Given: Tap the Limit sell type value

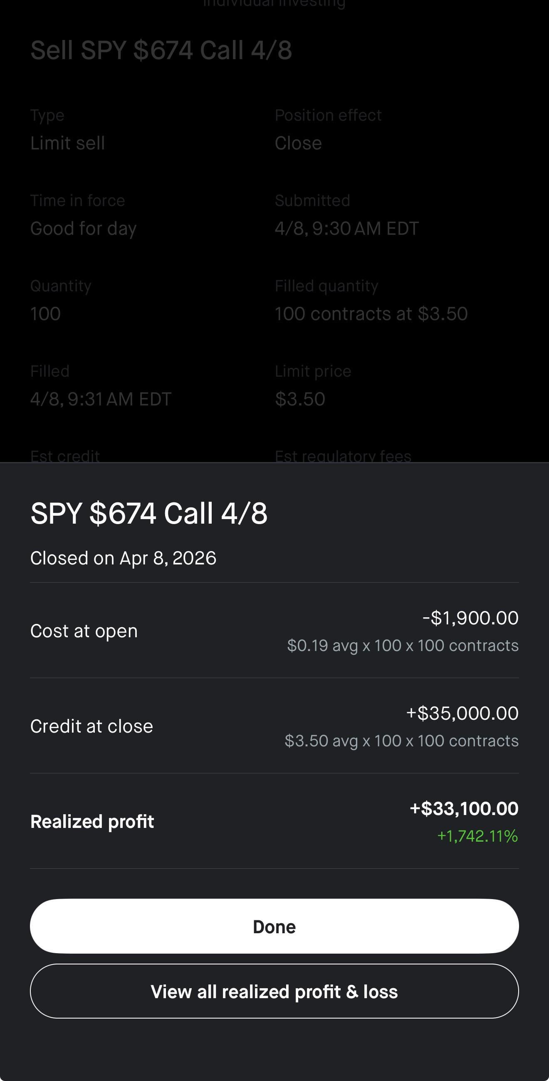Looking at the screenshot, I should tap(67, 143).
